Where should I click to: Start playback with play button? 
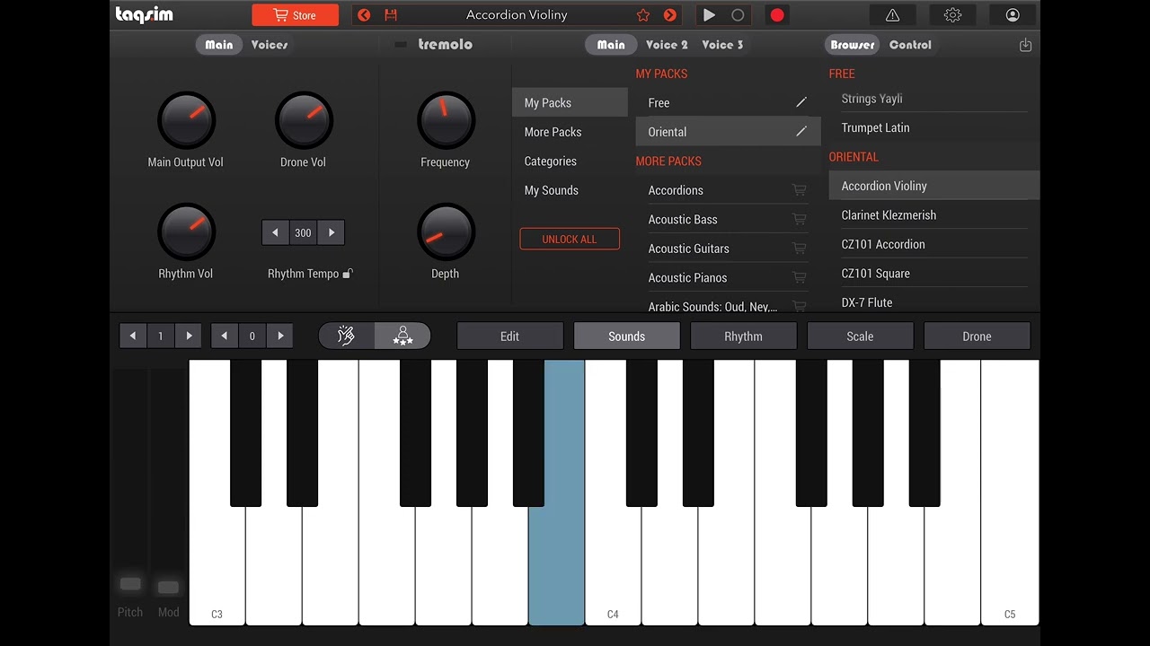(x=709, y=15)
